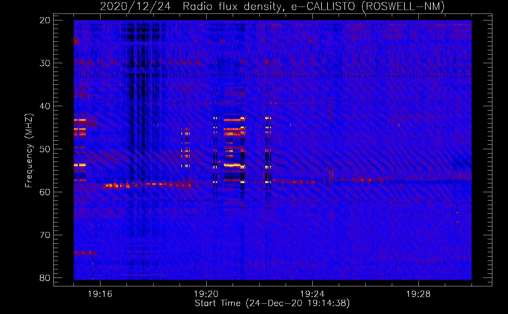Click the 40 frequency tick label
The width and height of the screenshot is (508, 314).
(45, 106)
